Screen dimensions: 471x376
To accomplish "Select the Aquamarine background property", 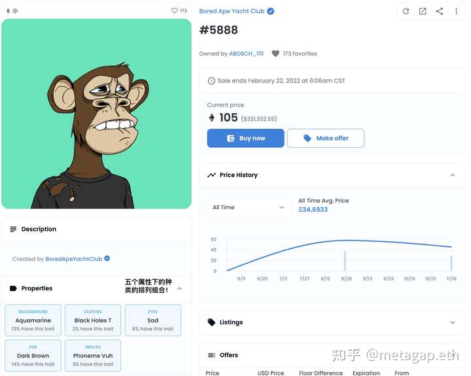I will click(33, 320).
